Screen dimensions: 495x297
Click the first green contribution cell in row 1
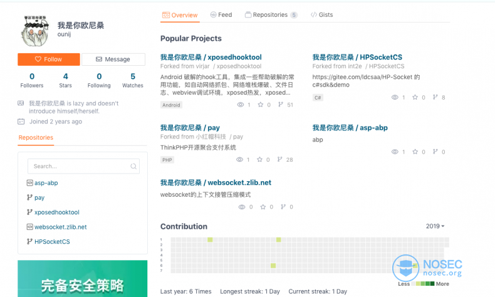click(210, 240)
